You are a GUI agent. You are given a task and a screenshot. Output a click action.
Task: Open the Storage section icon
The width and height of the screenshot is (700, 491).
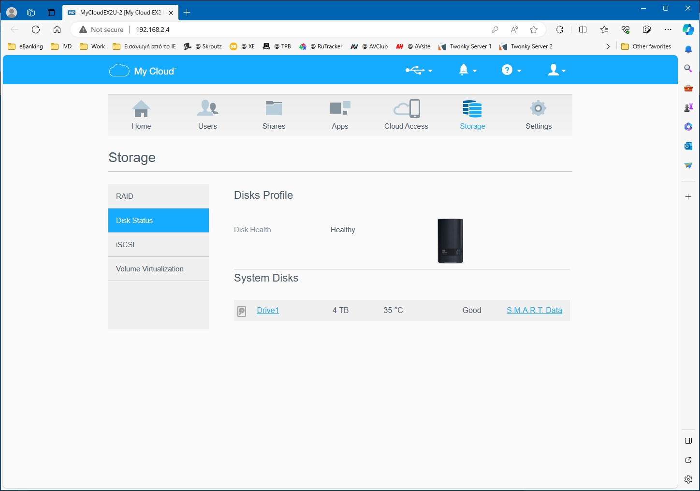coord(472,109)
